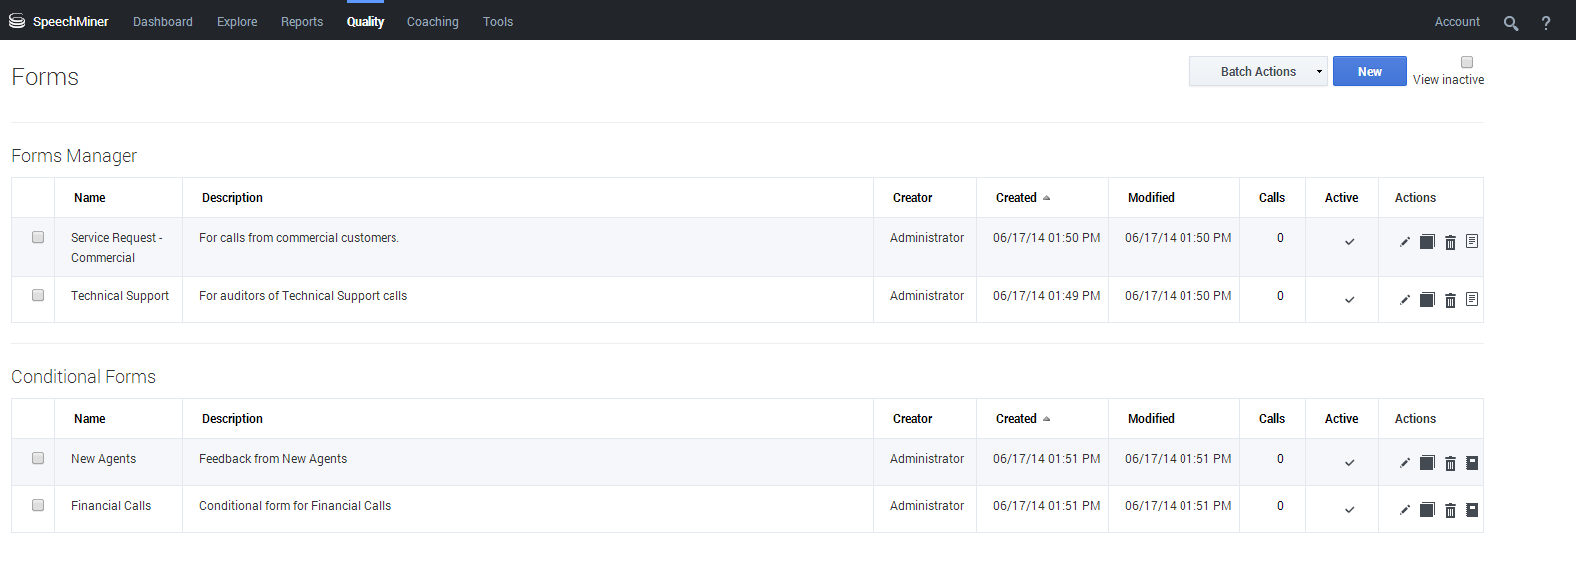Delete the Service Request - Commercial form
1576x579 pixels.
1450,242
